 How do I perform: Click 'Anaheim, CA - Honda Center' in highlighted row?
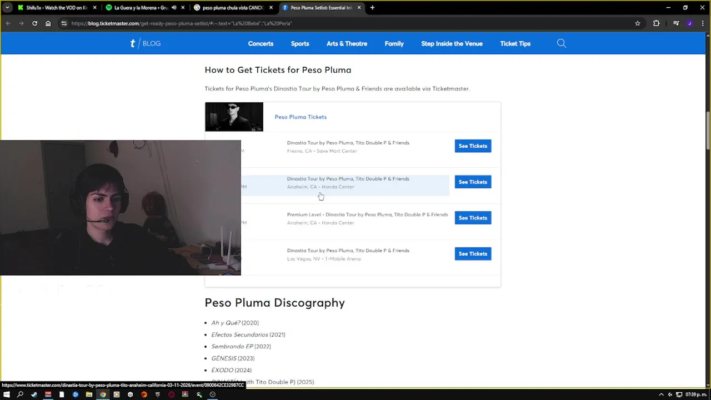coord(321,187)
